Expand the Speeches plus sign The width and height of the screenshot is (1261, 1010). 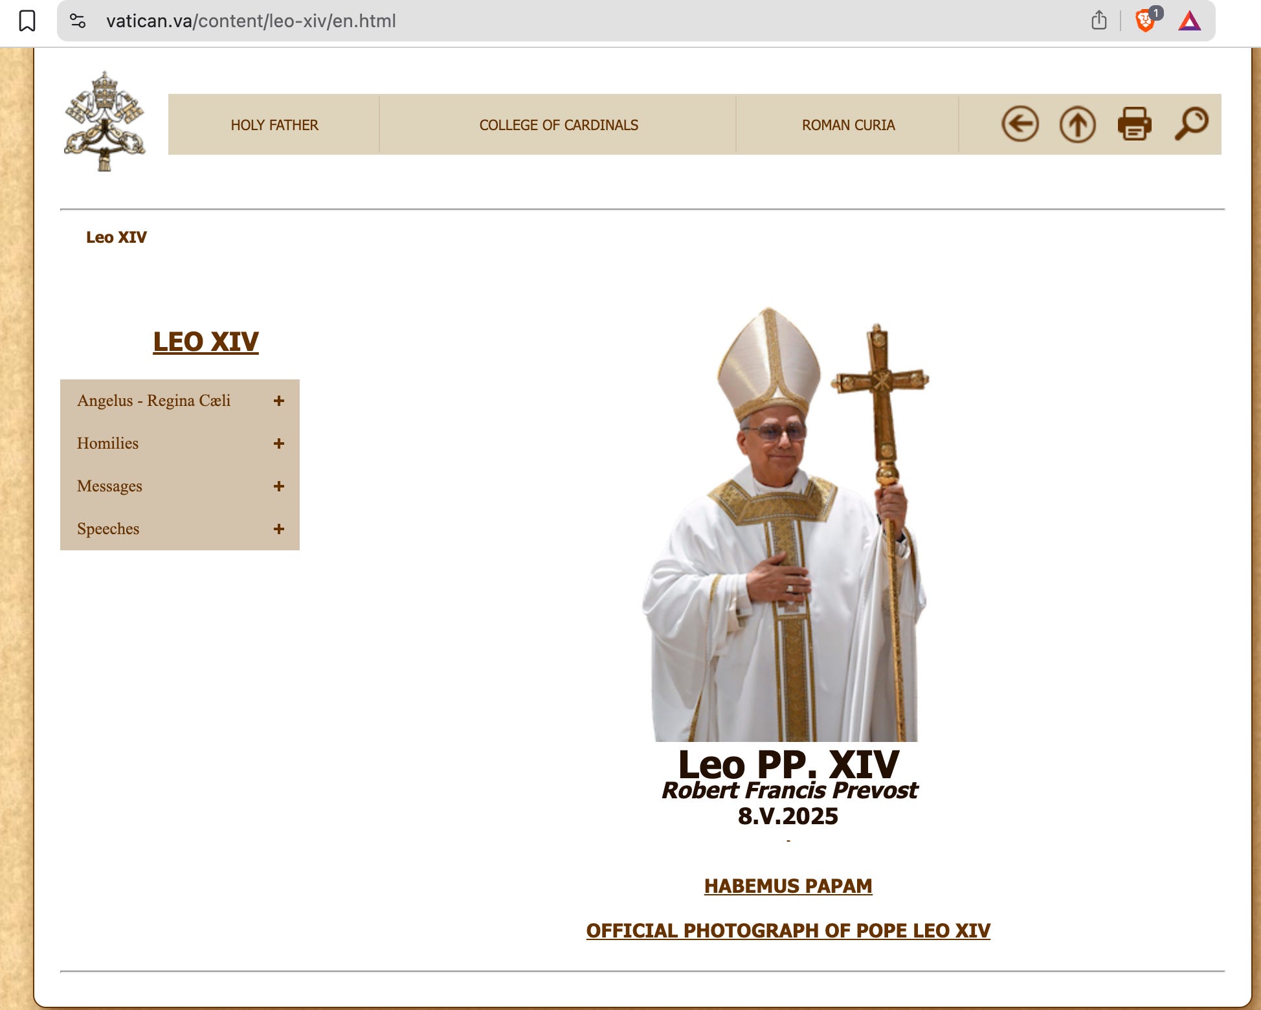(x=279, y=529)
